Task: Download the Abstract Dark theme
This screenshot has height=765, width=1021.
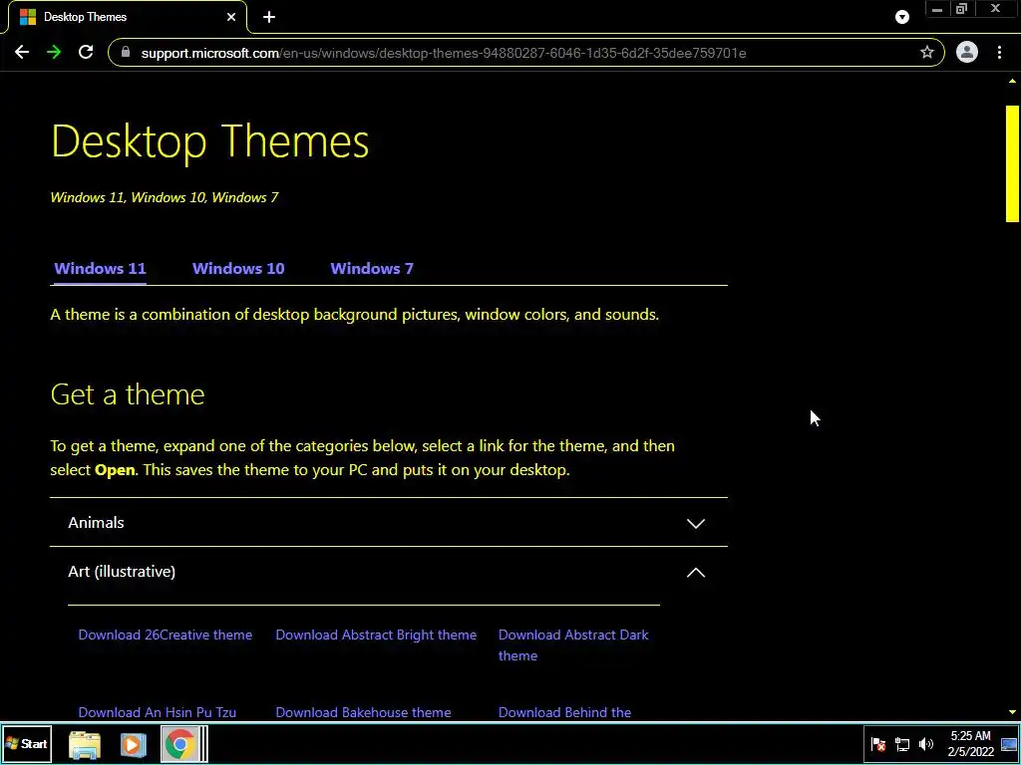Action: pos(573,645)
